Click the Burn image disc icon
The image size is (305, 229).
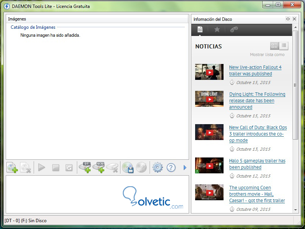point(141,167)
